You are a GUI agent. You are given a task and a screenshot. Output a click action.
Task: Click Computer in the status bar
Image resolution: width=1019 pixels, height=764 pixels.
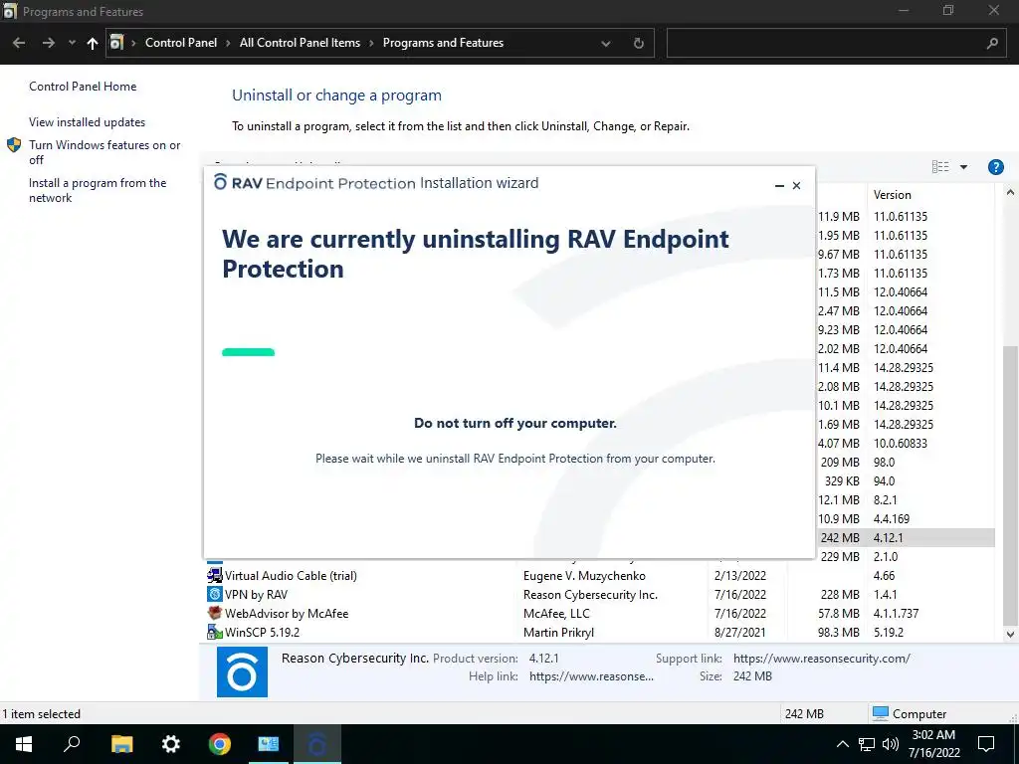910,713
